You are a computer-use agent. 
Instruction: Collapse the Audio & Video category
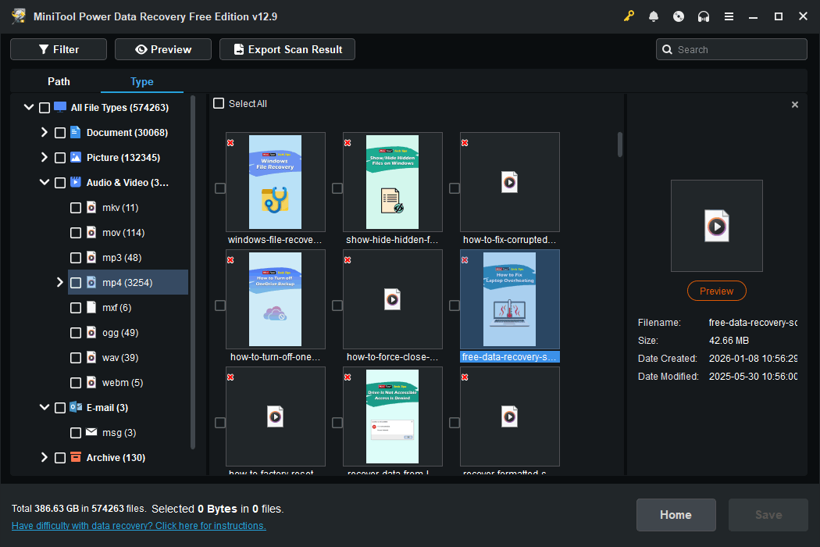click(45, 182)
